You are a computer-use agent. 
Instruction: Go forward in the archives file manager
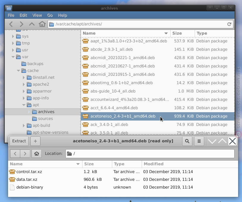click(21, 24)
